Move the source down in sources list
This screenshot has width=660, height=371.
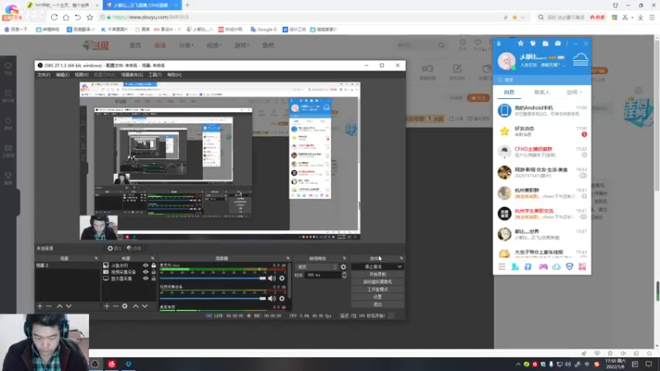click(x=144, y=306)
